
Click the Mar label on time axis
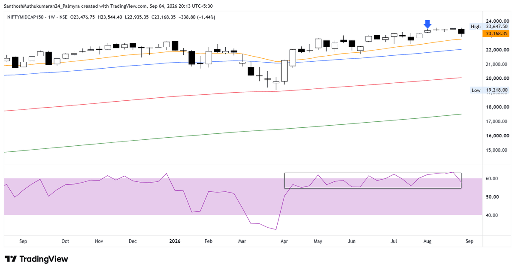pyautogui.click(x=242, y=241)
